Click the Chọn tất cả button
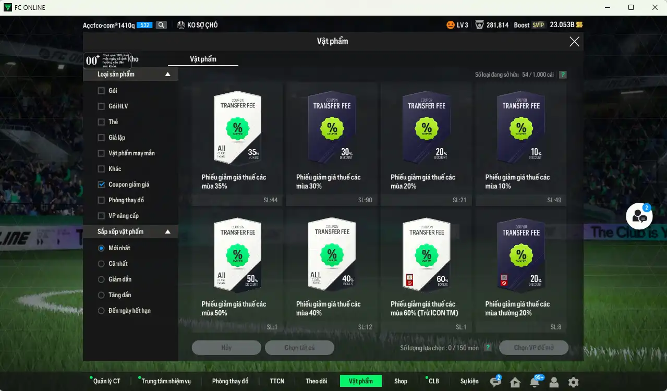Screen dimensions: 667x391 coord(299,348)
